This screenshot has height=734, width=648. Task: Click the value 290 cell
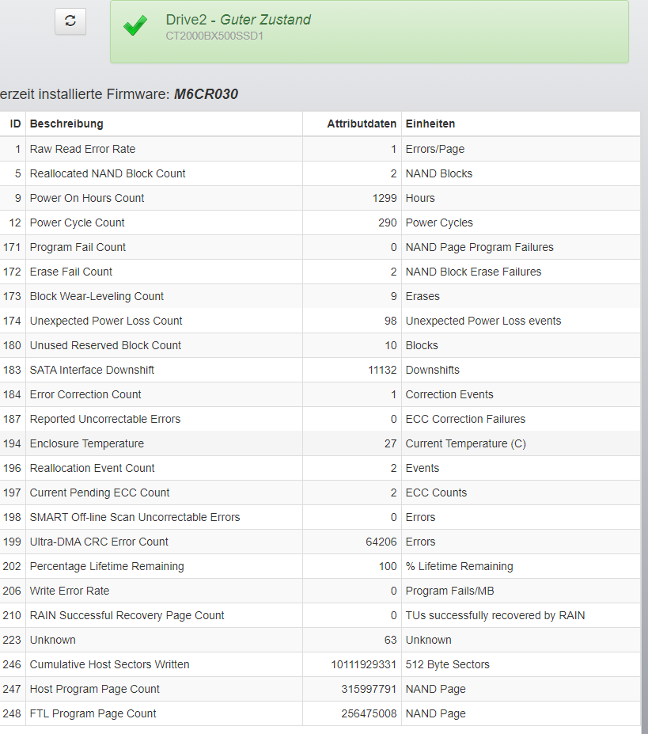[388, 222]
